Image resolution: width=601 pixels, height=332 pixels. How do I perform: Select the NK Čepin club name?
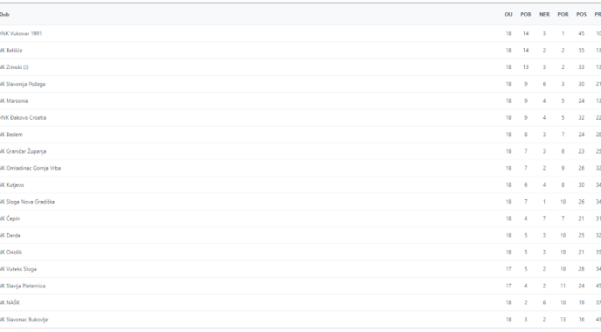click(10, 219)
